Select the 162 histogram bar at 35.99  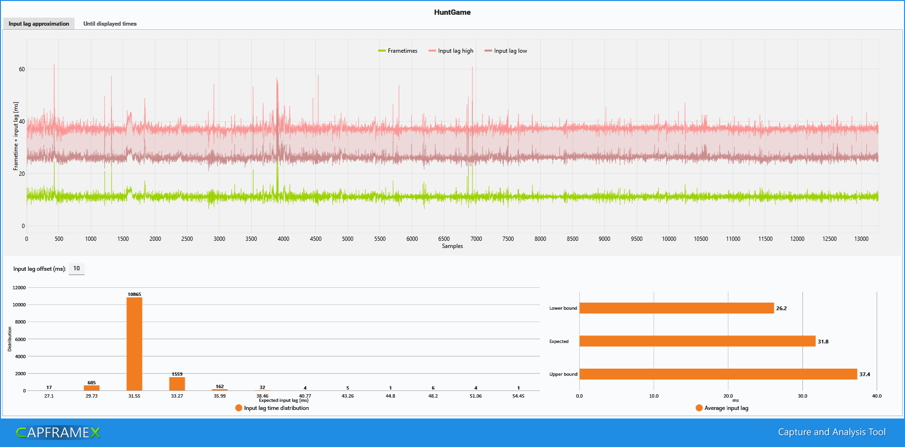point(220,390)
